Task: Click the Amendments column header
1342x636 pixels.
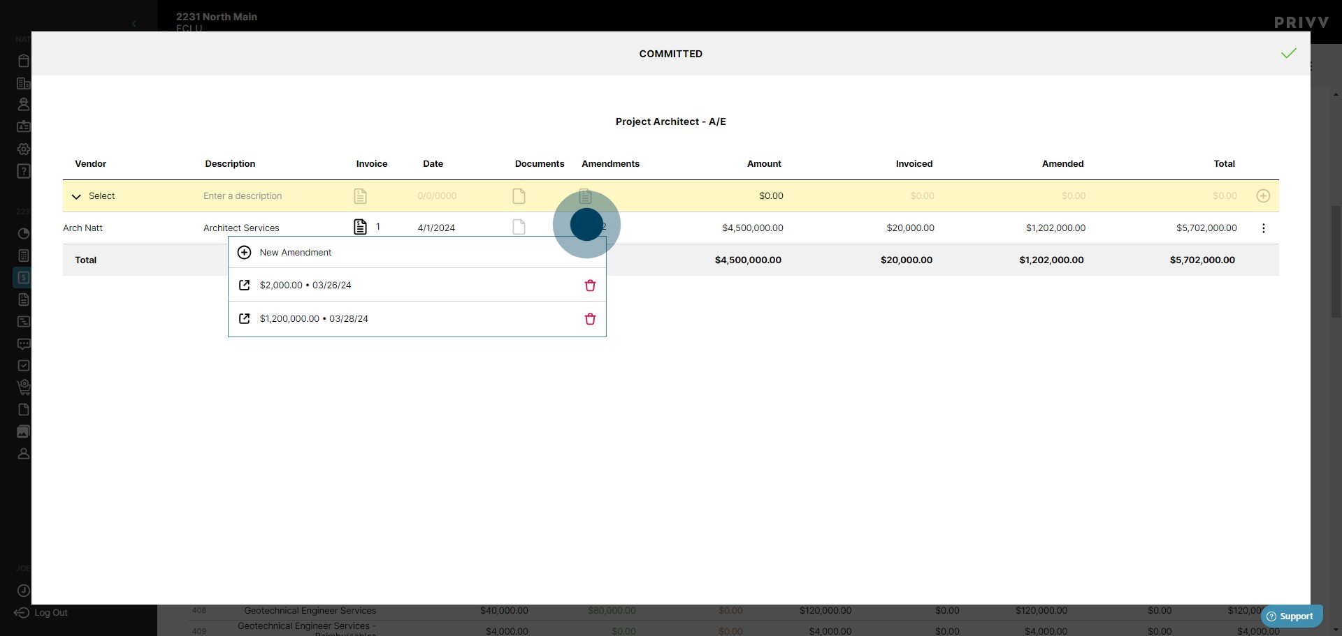Action: [610, 164]
